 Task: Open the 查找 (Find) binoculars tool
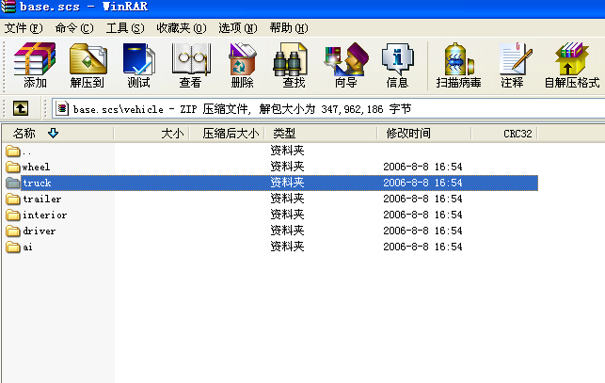point(290,59)
